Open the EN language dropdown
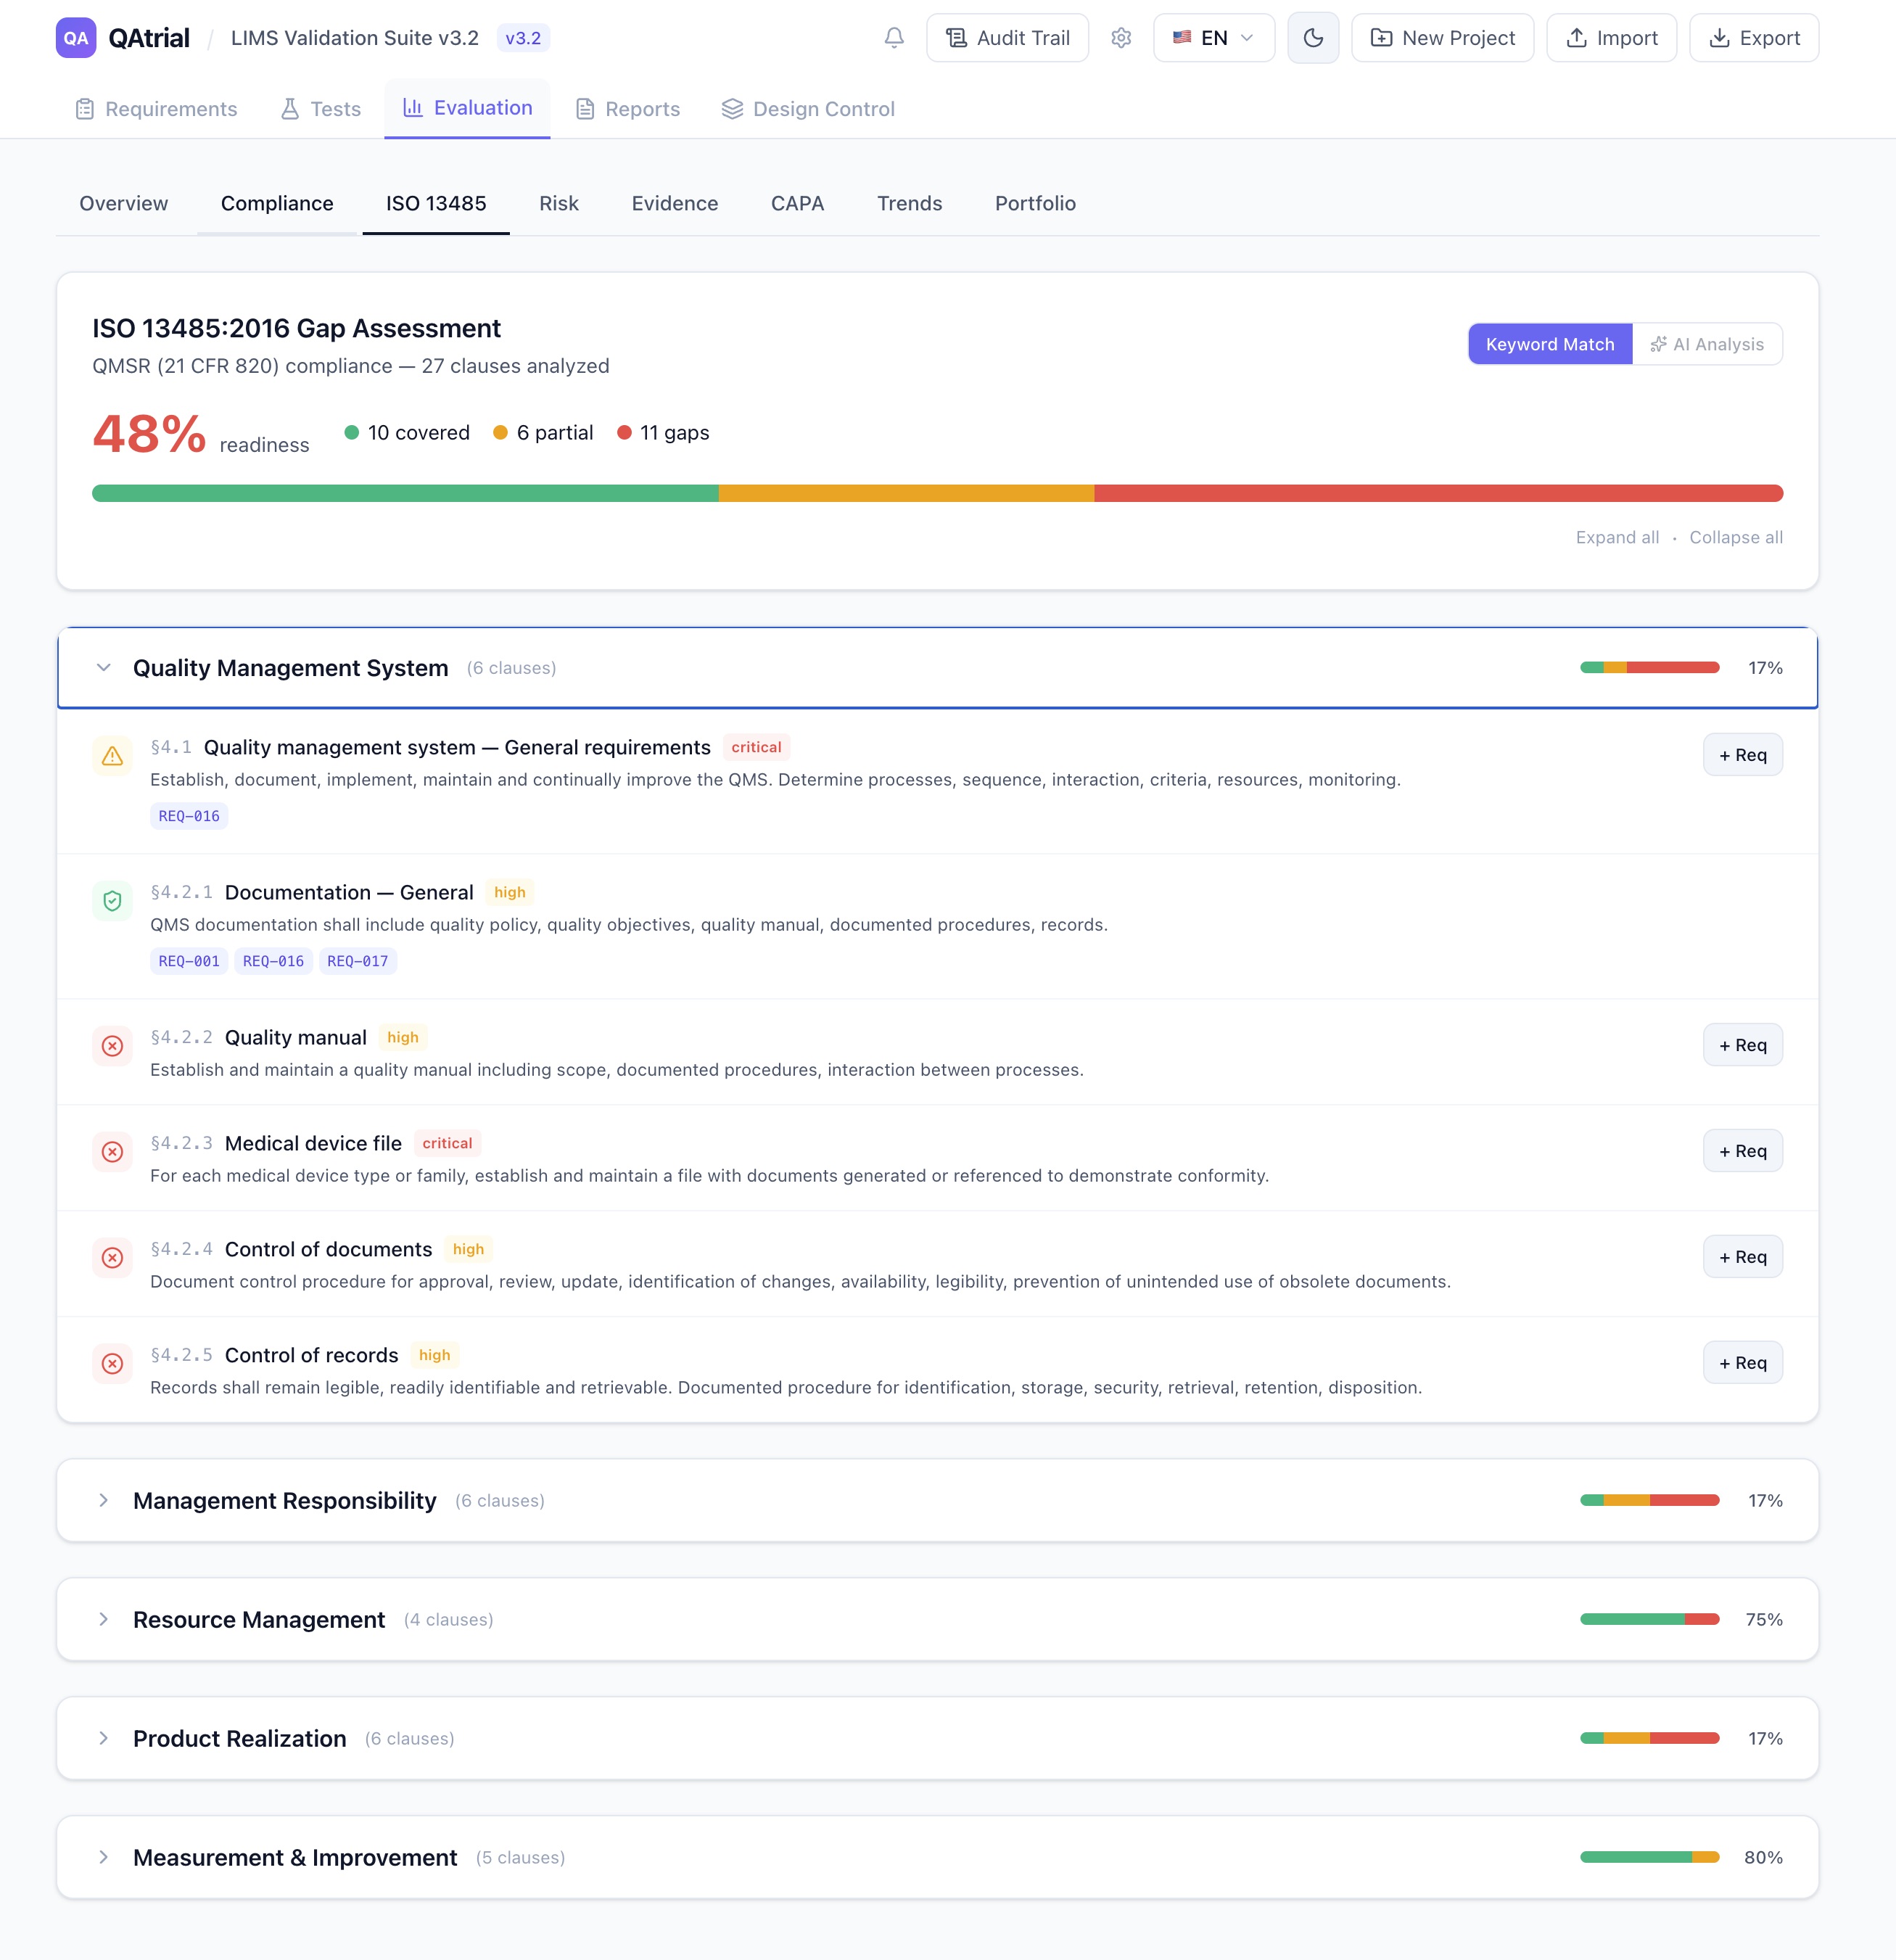This screenshot has height=1960, width=1896. tap(1213, 38)
